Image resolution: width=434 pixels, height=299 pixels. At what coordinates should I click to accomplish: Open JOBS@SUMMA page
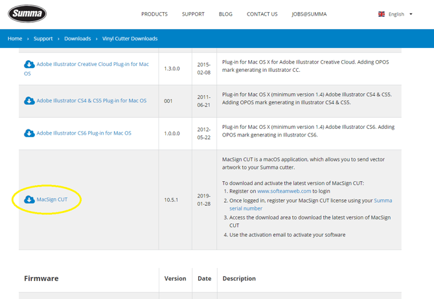[x=309, y=14]
